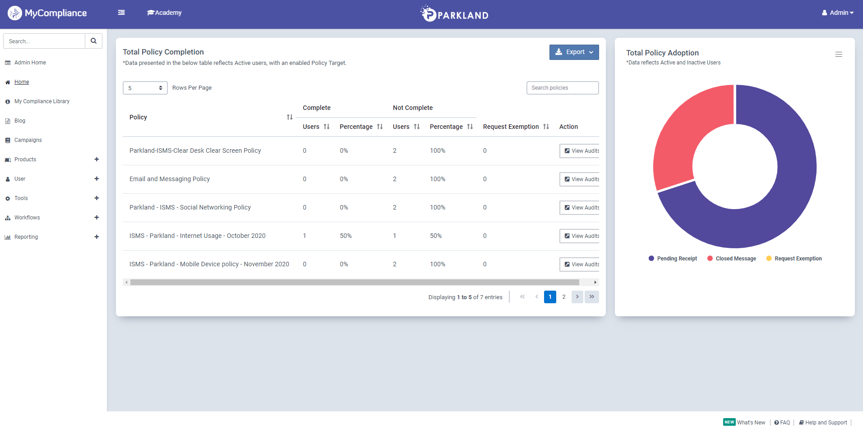Click the Reporting bar chart icon
Image resolution: width=863 pixels, height=433 pixels.
point(8,237)
